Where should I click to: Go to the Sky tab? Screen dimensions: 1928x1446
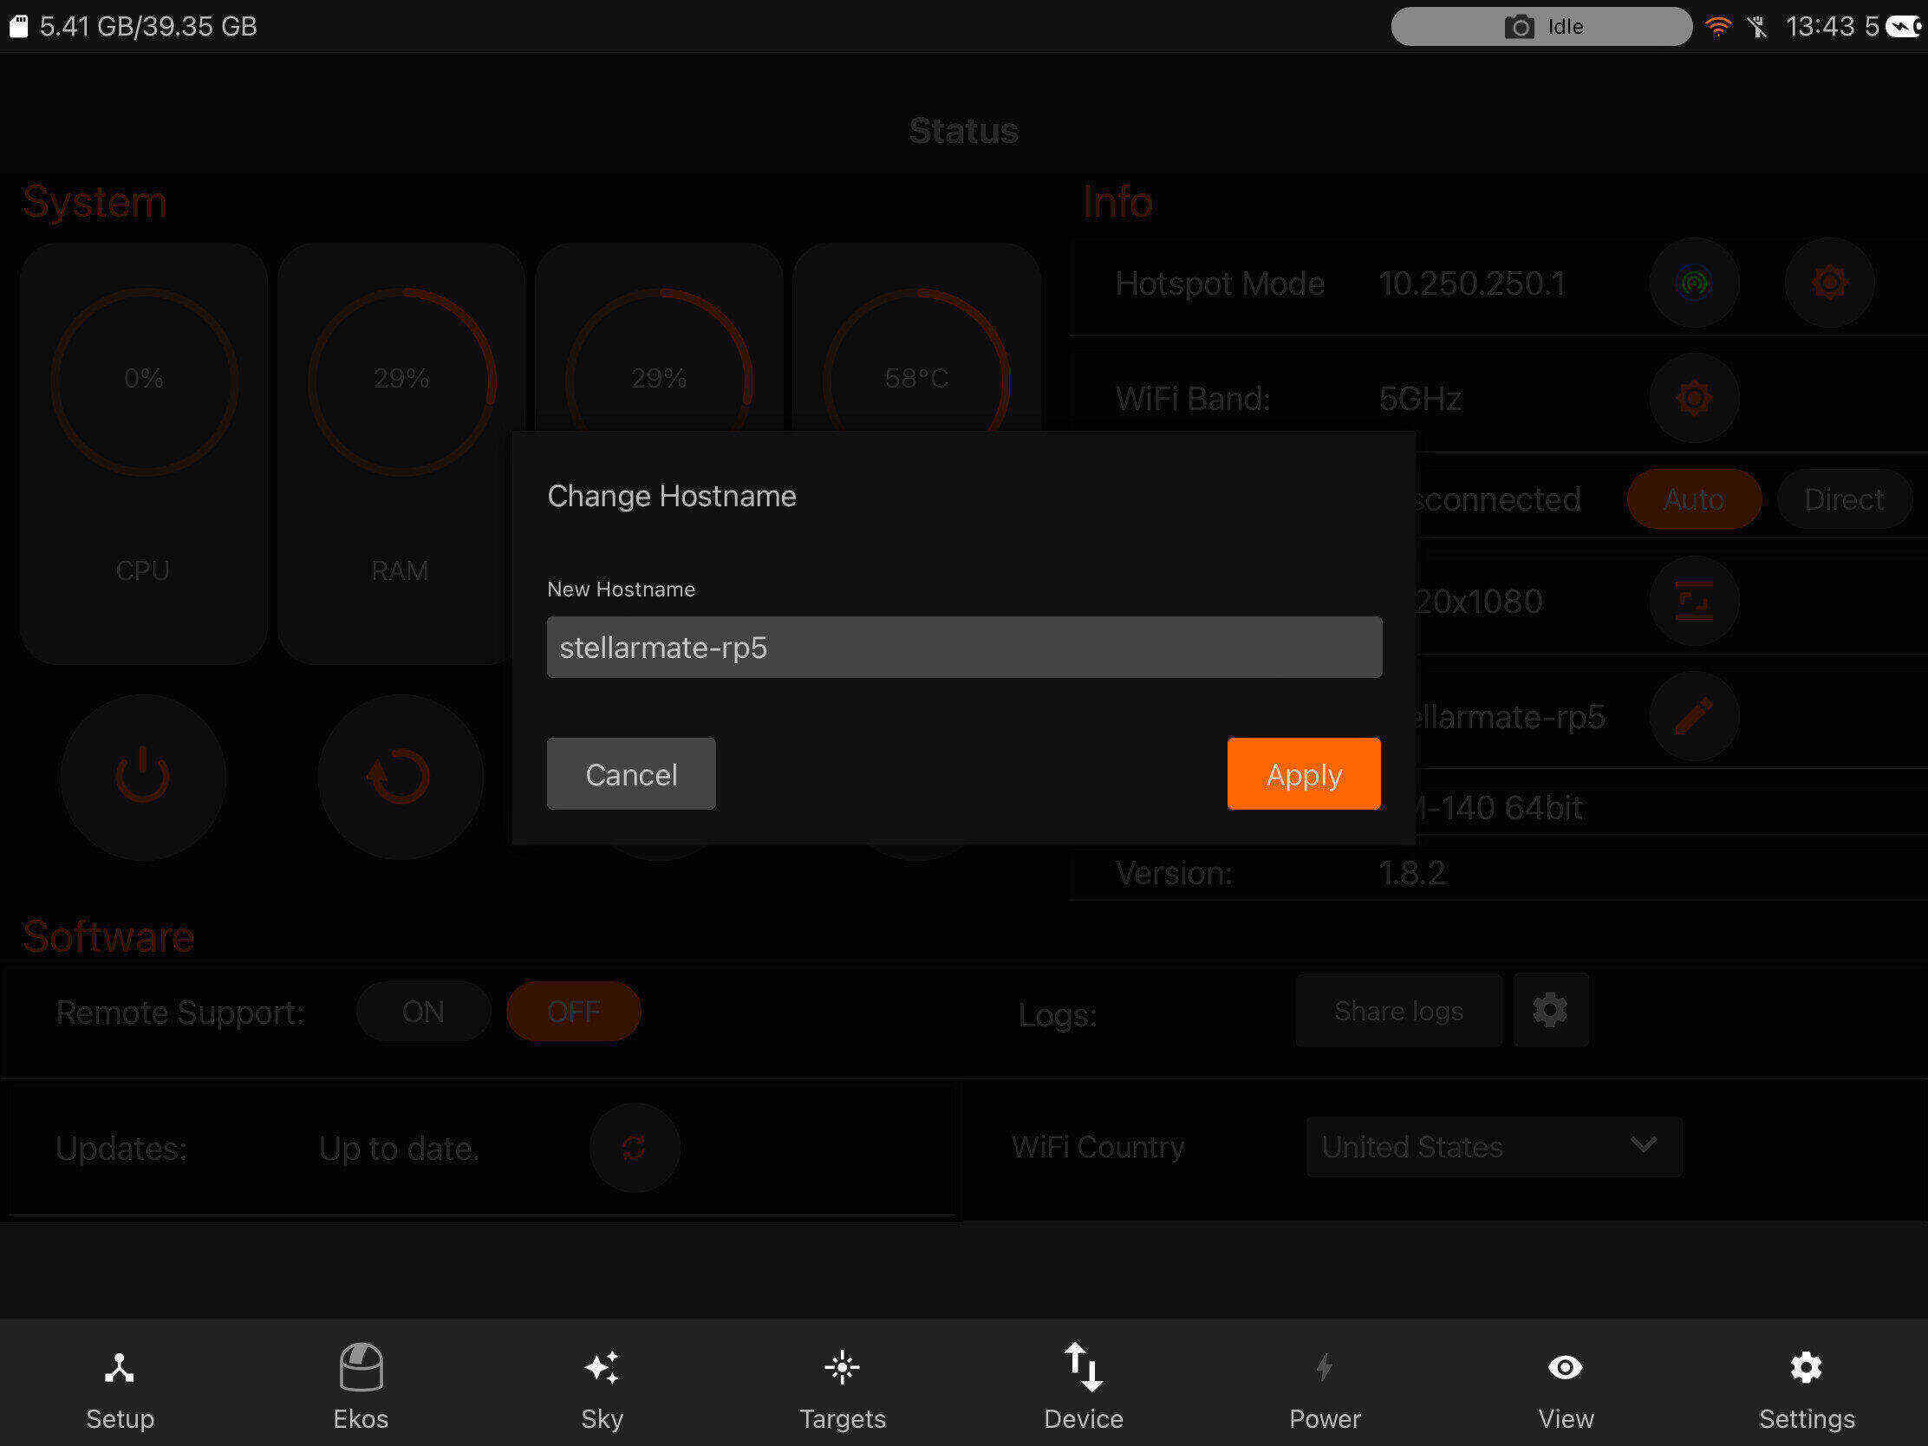(602, 1391)
